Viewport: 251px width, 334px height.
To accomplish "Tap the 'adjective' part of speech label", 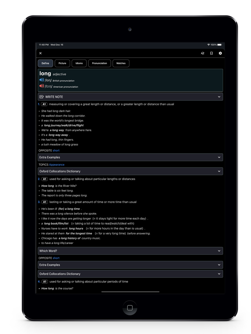I will 59,74.
